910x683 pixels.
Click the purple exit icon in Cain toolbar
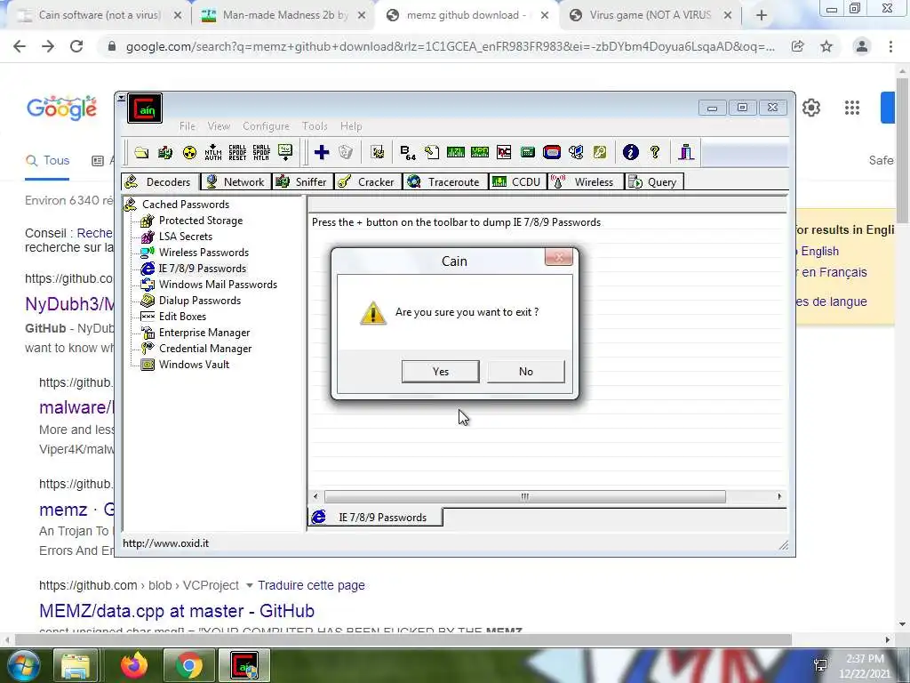click(686, 152)
